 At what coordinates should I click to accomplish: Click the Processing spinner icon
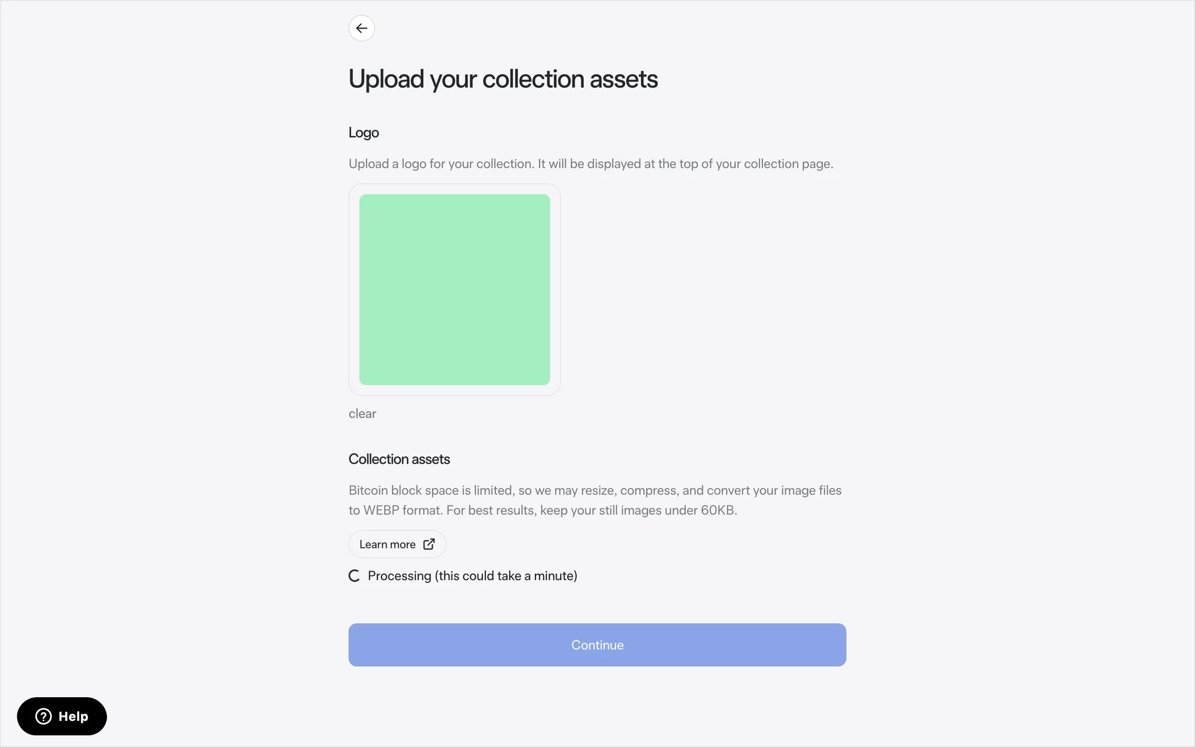354,576
